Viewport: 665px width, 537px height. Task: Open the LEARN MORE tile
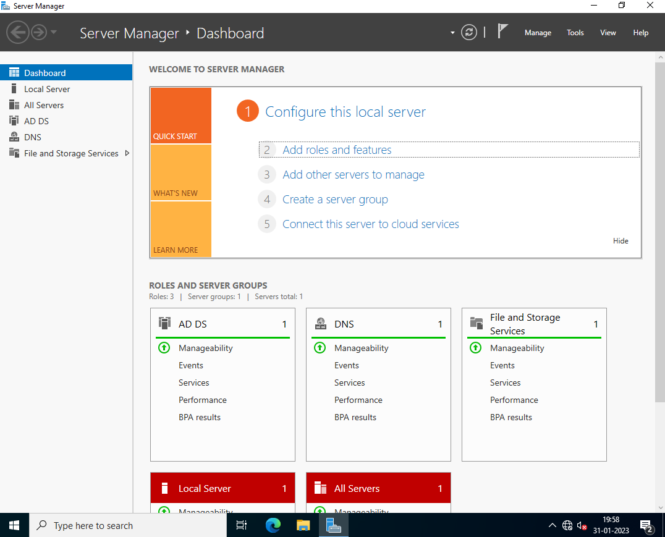pos(180,229)
